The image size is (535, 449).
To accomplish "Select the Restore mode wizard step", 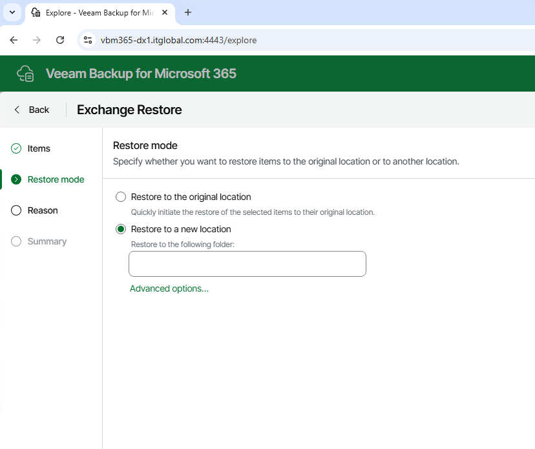I will (56, 179).
